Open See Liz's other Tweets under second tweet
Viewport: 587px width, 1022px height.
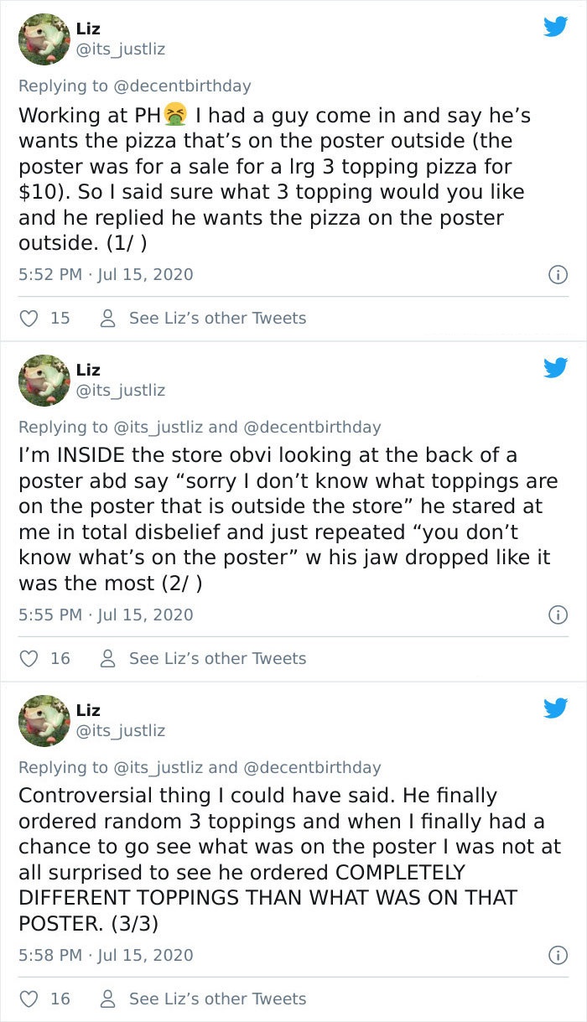click(204, 658)
